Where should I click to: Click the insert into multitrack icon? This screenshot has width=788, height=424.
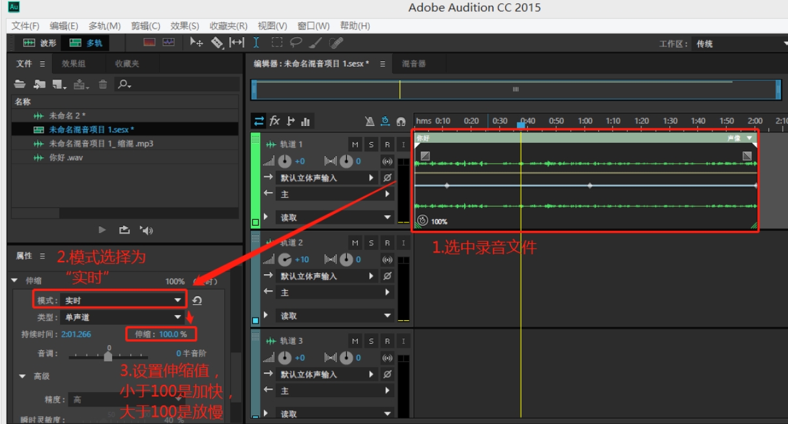pos(81,84)
